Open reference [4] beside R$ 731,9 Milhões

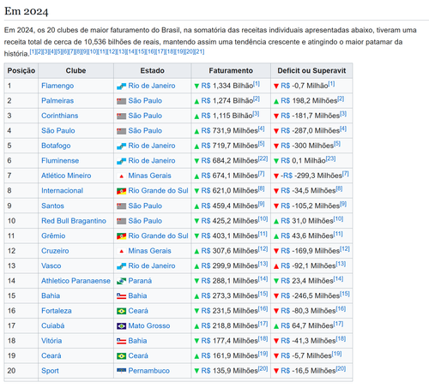(261, 128)
